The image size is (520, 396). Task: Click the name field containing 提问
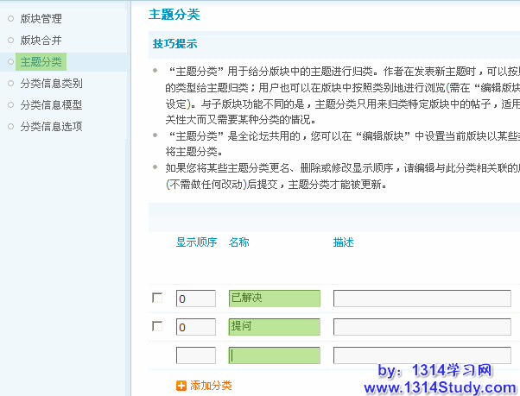click(274, 327)
